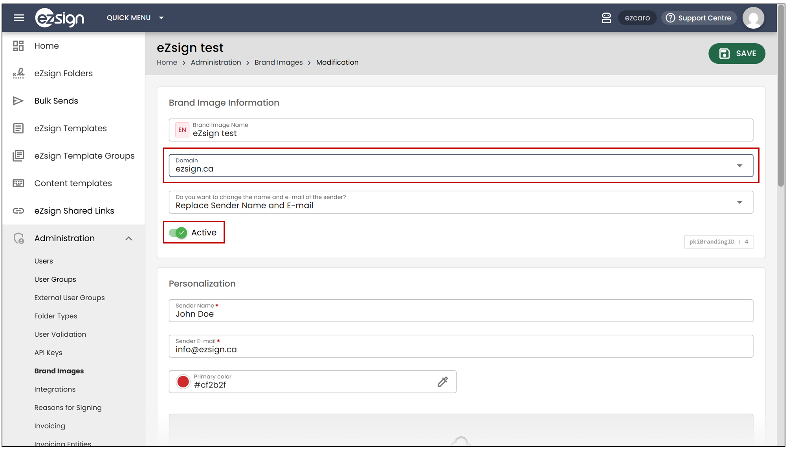Open User Groups in Administration
The height and width of the screenshot is (450, 787).
point(55,279)
